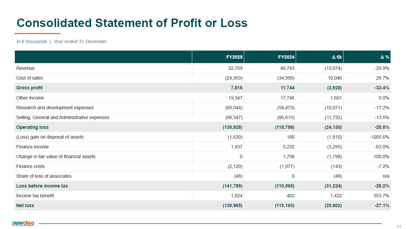Select the Share of loss of associates label
The height and width of the screenshot is (229, 406).
click(44, 176)
